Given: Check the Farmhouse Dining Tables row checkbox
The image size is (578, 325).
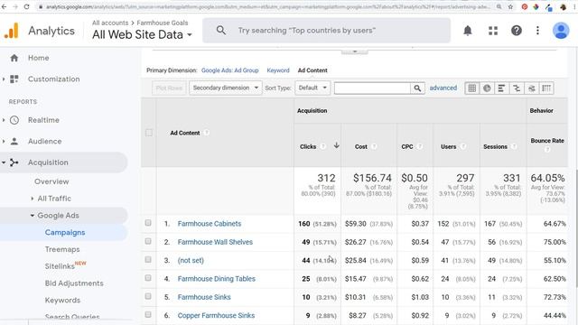Looking at the screenshot, I should [148, 278].
